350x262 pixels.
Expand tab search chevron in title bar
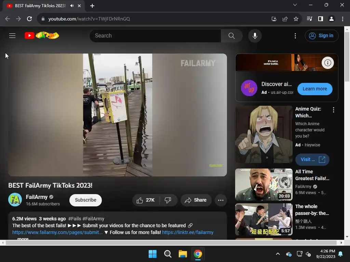click(x=295, y=5)
